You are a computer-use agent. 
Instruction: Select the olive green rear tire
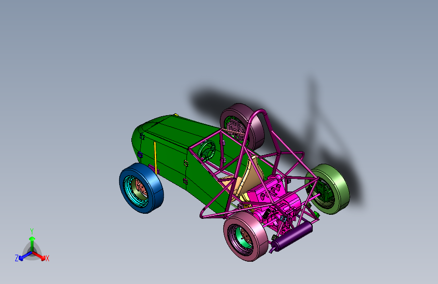pyautogui.click(x=327, y=189)
